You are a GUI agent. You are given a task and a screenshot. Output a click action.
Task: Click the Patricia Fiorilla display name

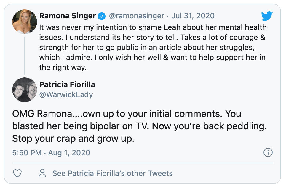(67, 84)
